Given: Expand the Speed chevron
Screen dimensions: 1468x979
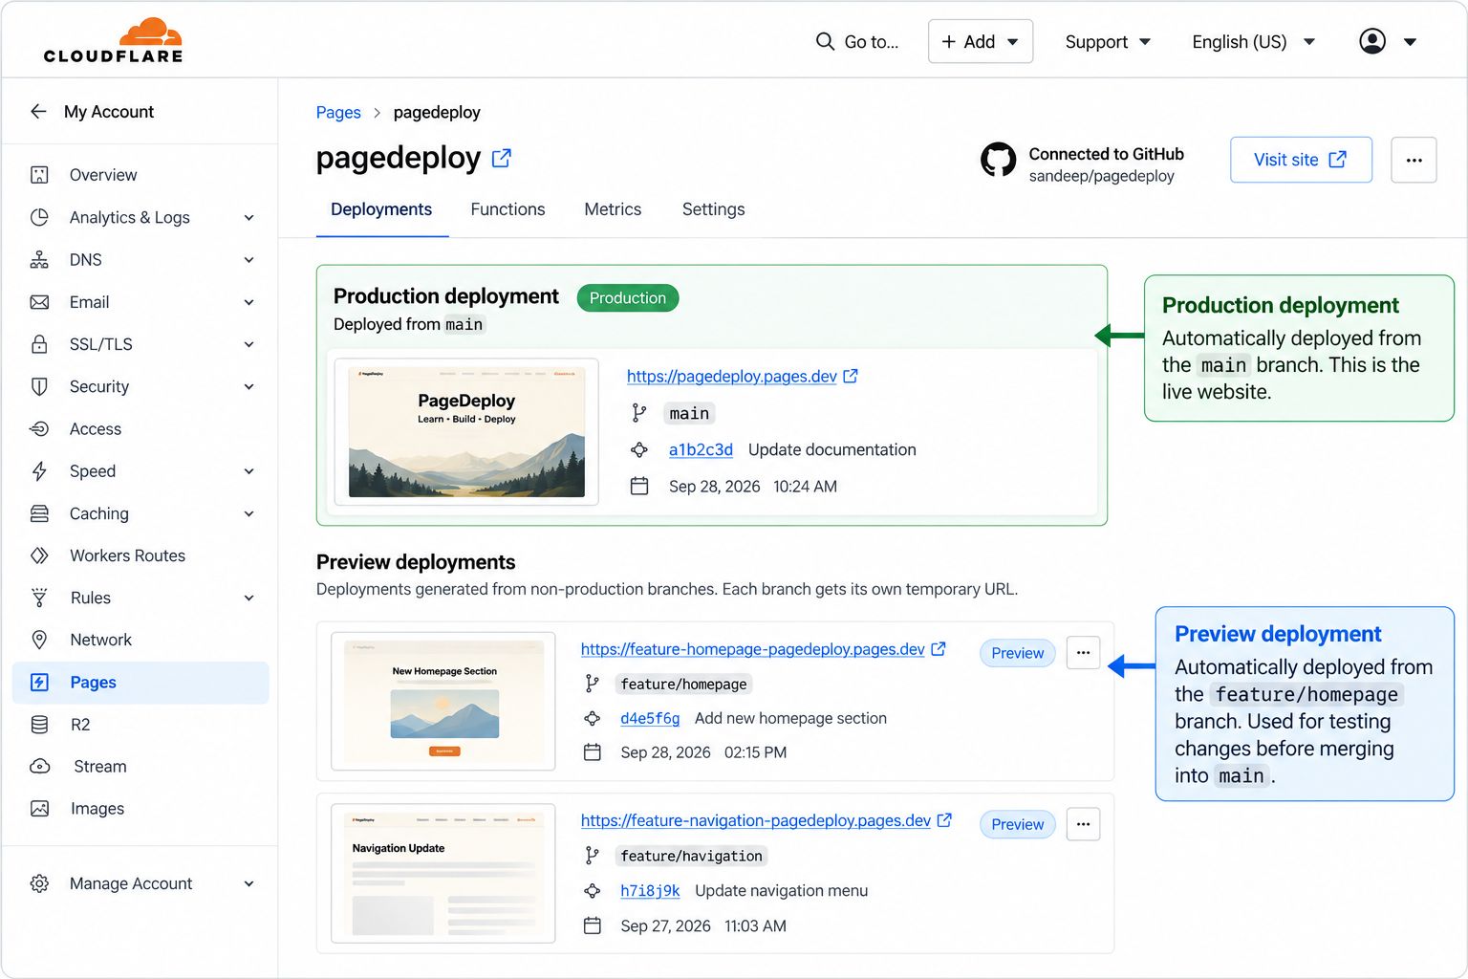Looking at the screenshot, I should (248, 471).
